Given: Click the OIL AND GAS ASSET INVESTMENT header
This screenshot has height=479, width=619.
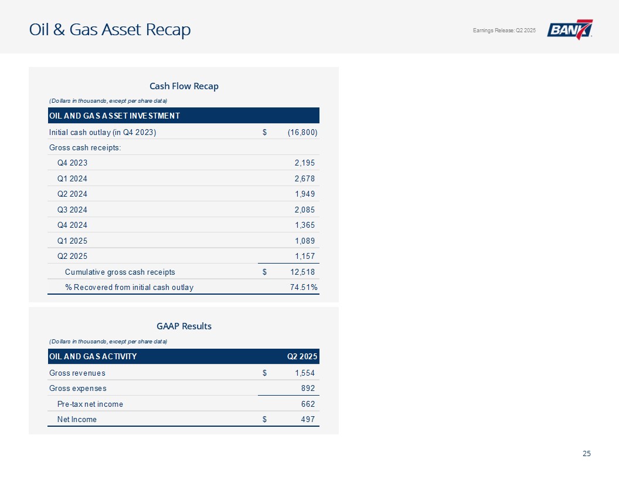Looking at the screenshot, I should [114, 115].
